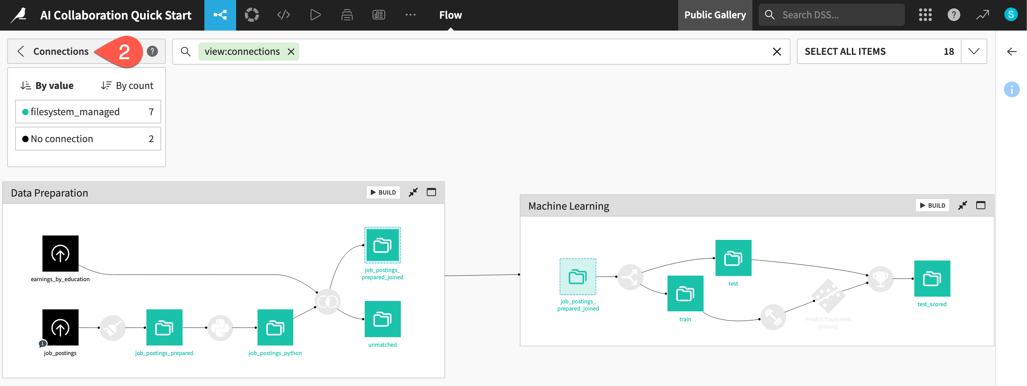Build the Machine Learning zone
Viewport: 1027px width, 386px height.
(x=933, y=205)
